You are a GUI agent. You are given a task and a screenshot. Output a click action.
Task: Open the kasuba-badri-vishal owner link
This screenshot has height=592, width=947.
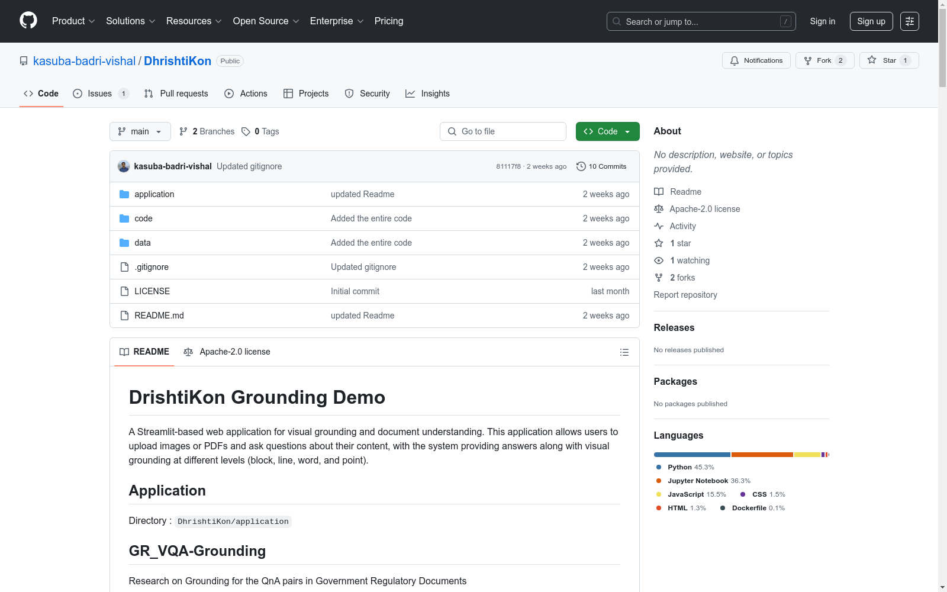(x=84, y=61)
